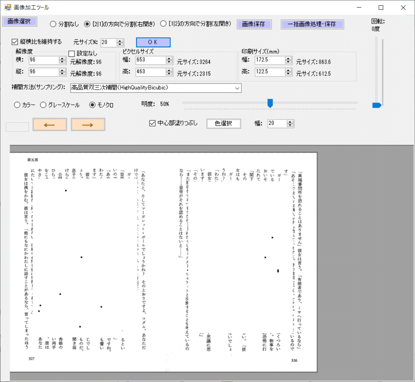Click the vertical 回転 rotation slider thumb

[x=377, y=105]
